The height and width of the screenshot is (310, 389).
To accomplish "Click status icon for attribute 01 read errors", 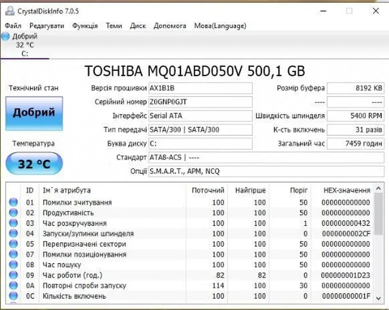I will [13, 202].
